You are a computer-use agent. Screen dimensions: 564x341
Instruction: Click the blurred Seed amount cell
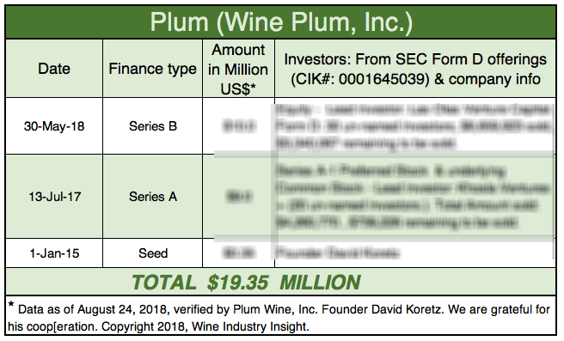point(239,253)
